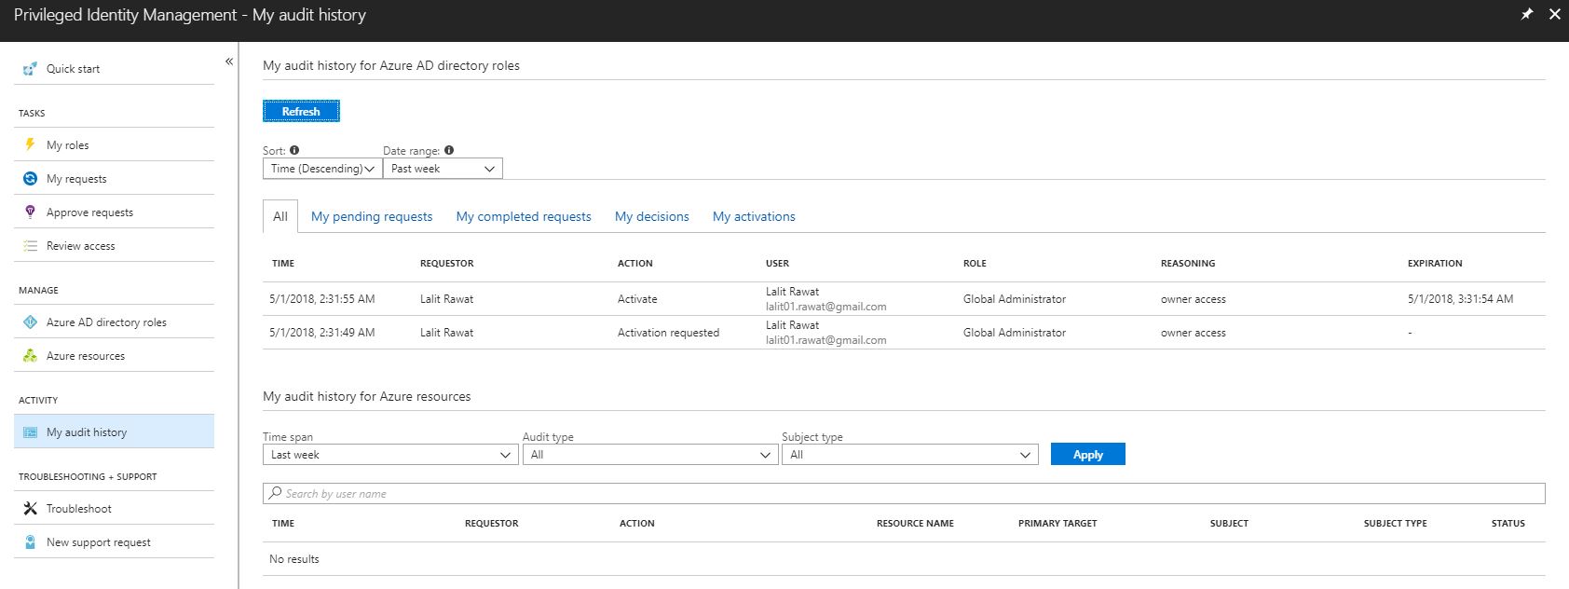Expand the Time span Last week dropdown
The height and width of the screenshot is (589, 1569).
coord(389,455)
